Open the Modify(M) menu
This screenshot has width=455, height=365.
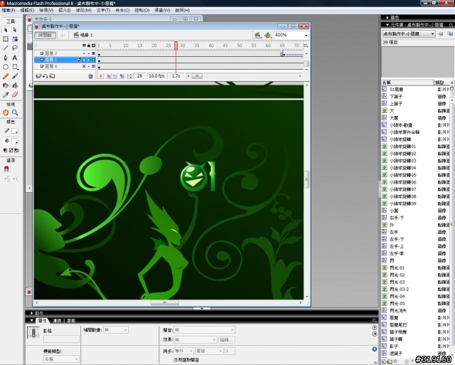84,10
